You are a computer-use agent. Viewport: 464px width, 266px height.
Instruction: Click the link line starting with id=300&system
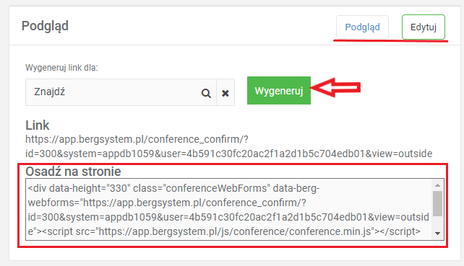pyautogui.click(x=228, y=154)
